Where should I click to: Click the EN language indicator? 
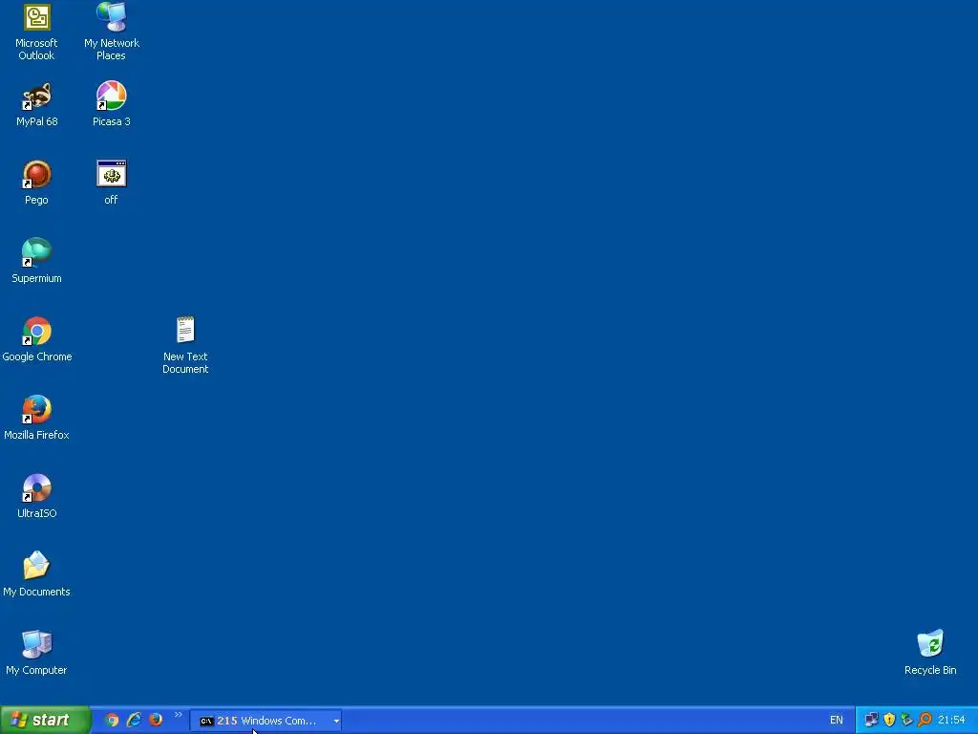click(x=837, y=721)
